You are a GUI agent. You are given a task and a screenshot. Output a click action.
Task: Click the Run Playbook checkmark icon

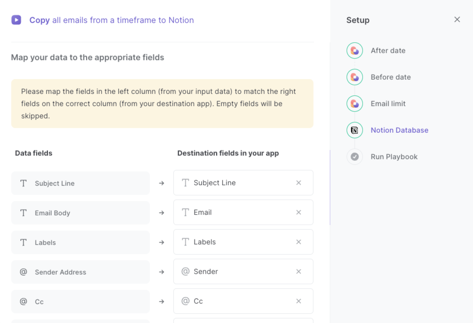[355, 157]
